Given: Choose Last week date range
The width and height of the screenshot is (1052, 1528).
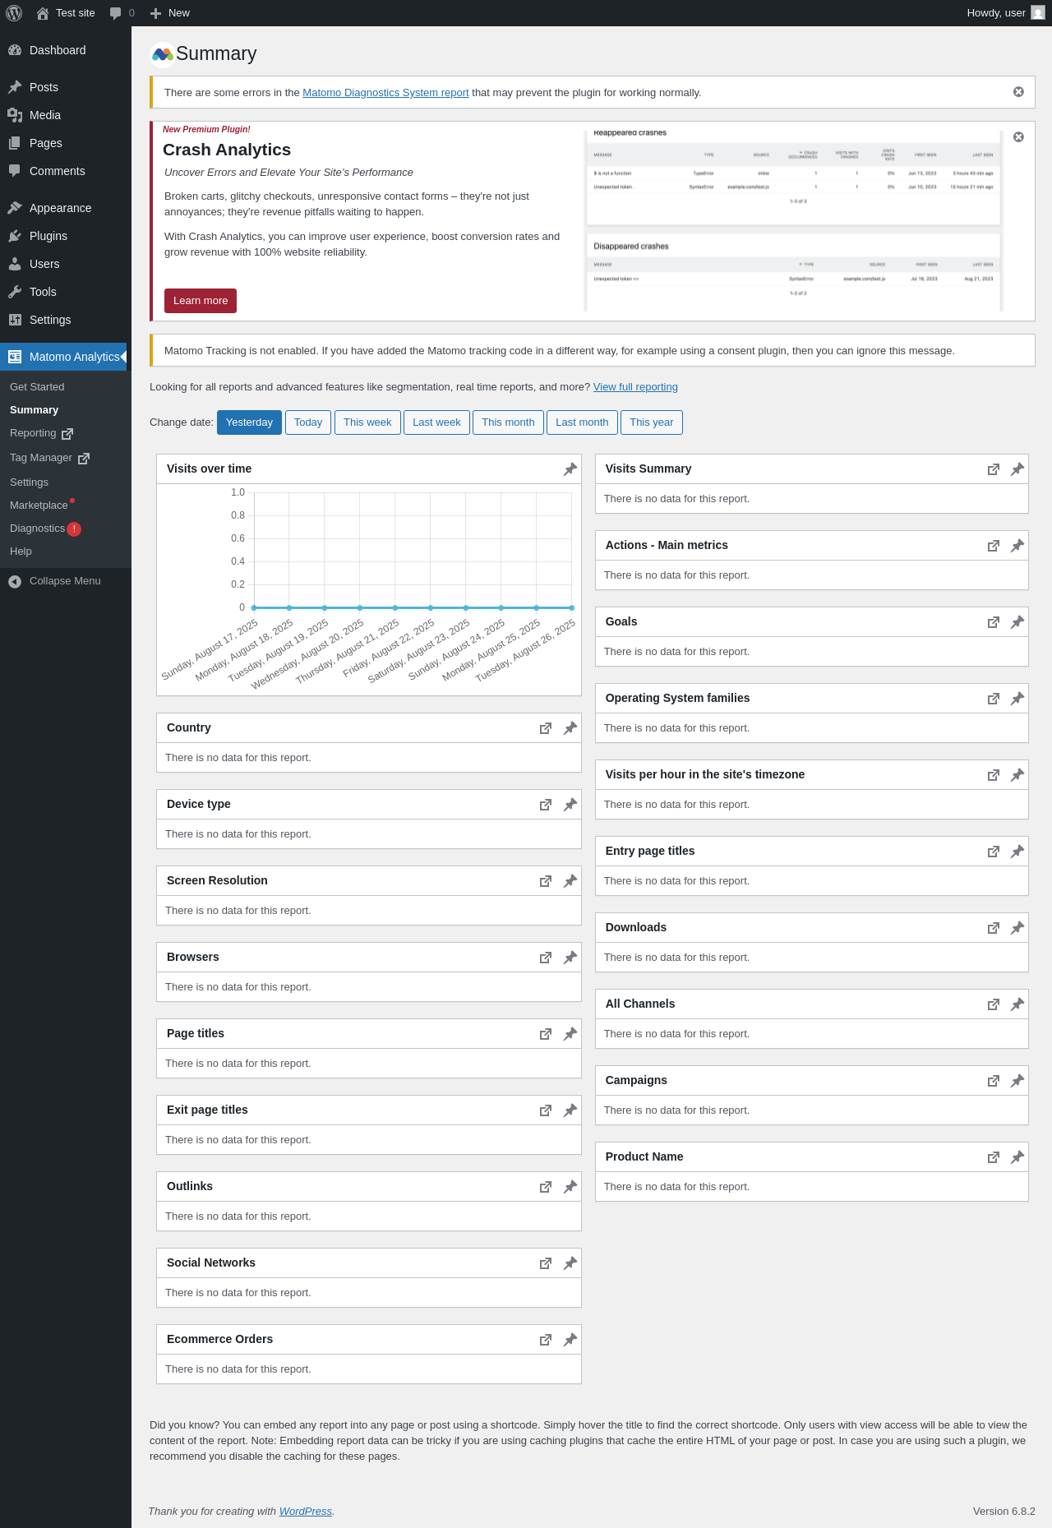Looking at the screenshot, I should [436, 422].
